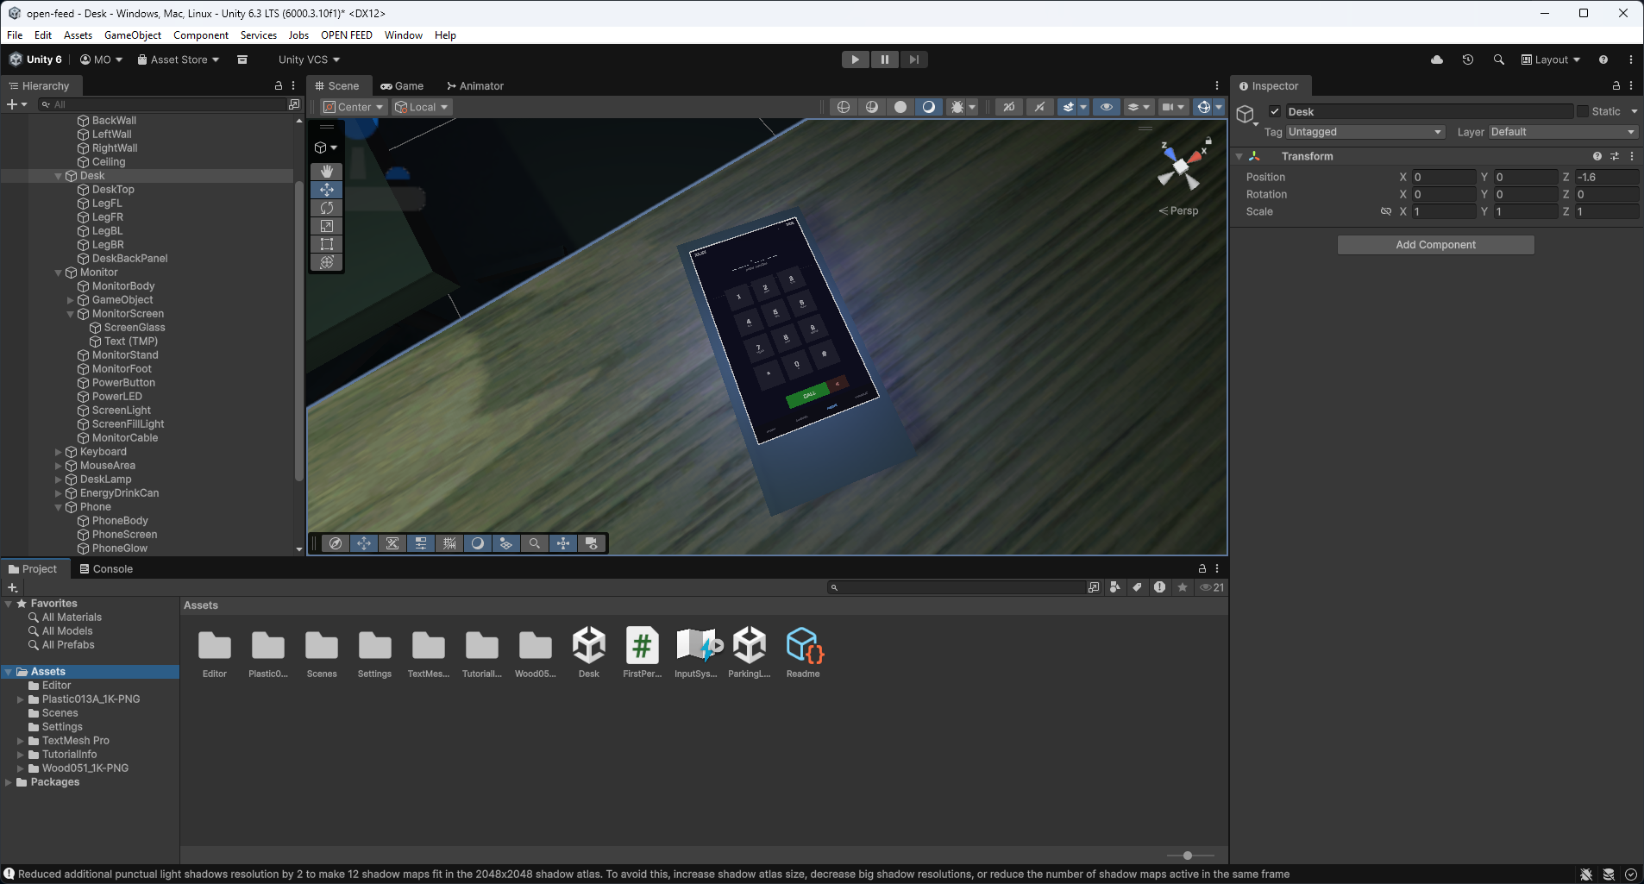Select the Scale tool
This screenshot has width=1644, height=884.
[x=327, y=226]
